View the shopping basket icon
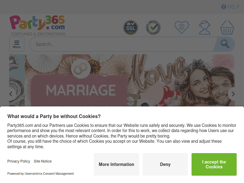The width and height of the screenshot is (244, 183). [227, 27]
